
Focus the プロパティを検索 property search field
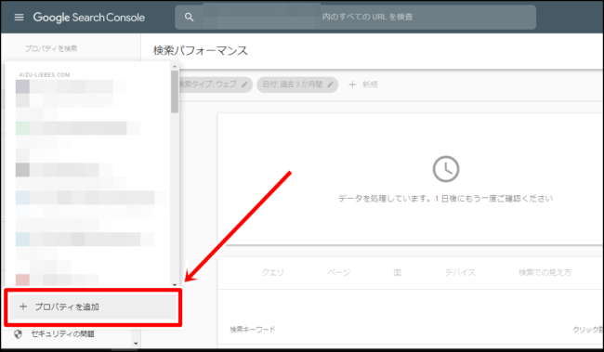tap(51, 48)
